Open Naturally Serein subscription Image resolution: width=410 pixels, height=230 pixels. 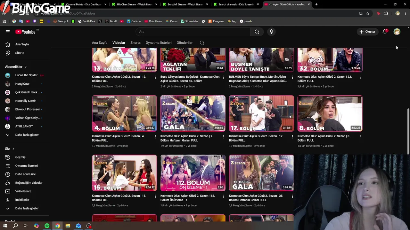pyautogui.click(x=25, y=101)
